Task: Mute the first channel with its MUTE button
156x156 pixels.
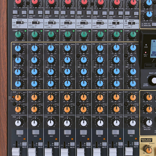Action: coord(24,144)
